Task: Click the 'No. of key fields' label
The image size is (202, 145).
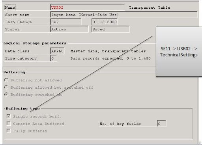Action: (x=120, y=124)
